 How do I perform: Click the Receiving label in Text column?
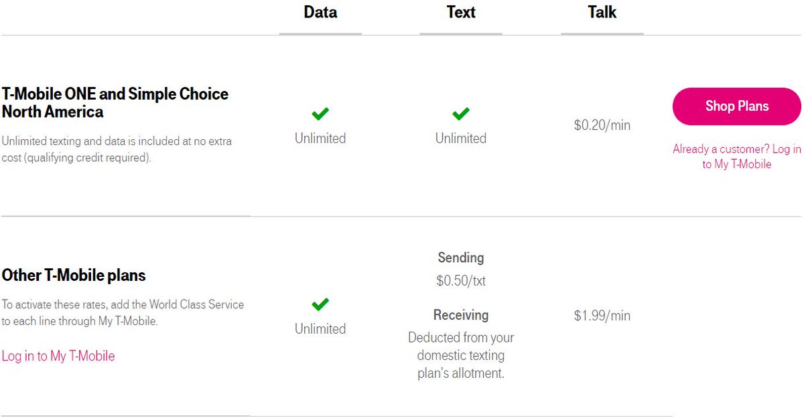click(x=461, y=315)
